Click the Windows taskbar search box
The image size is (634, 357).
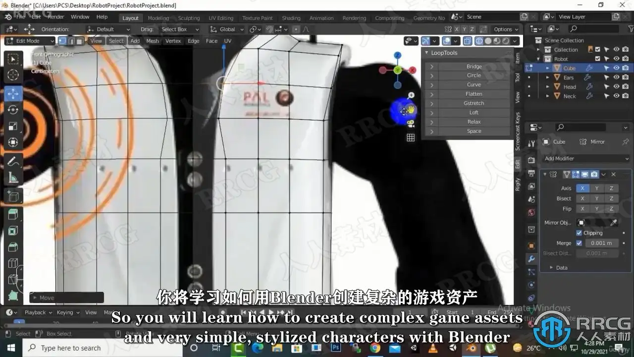pos(103,348)
